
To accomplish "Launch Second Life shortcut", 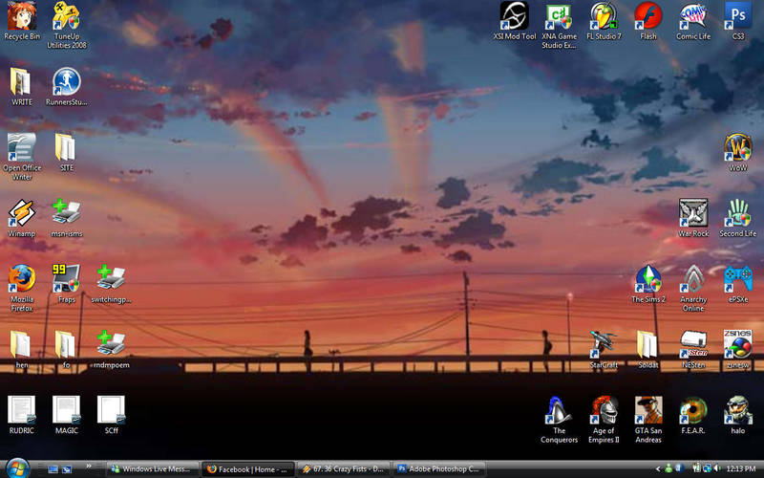I will point(738,218).
